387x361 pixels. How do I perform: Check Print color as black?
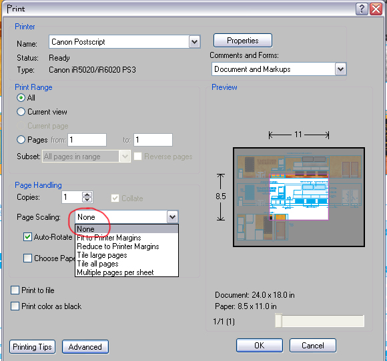point(15,306)
